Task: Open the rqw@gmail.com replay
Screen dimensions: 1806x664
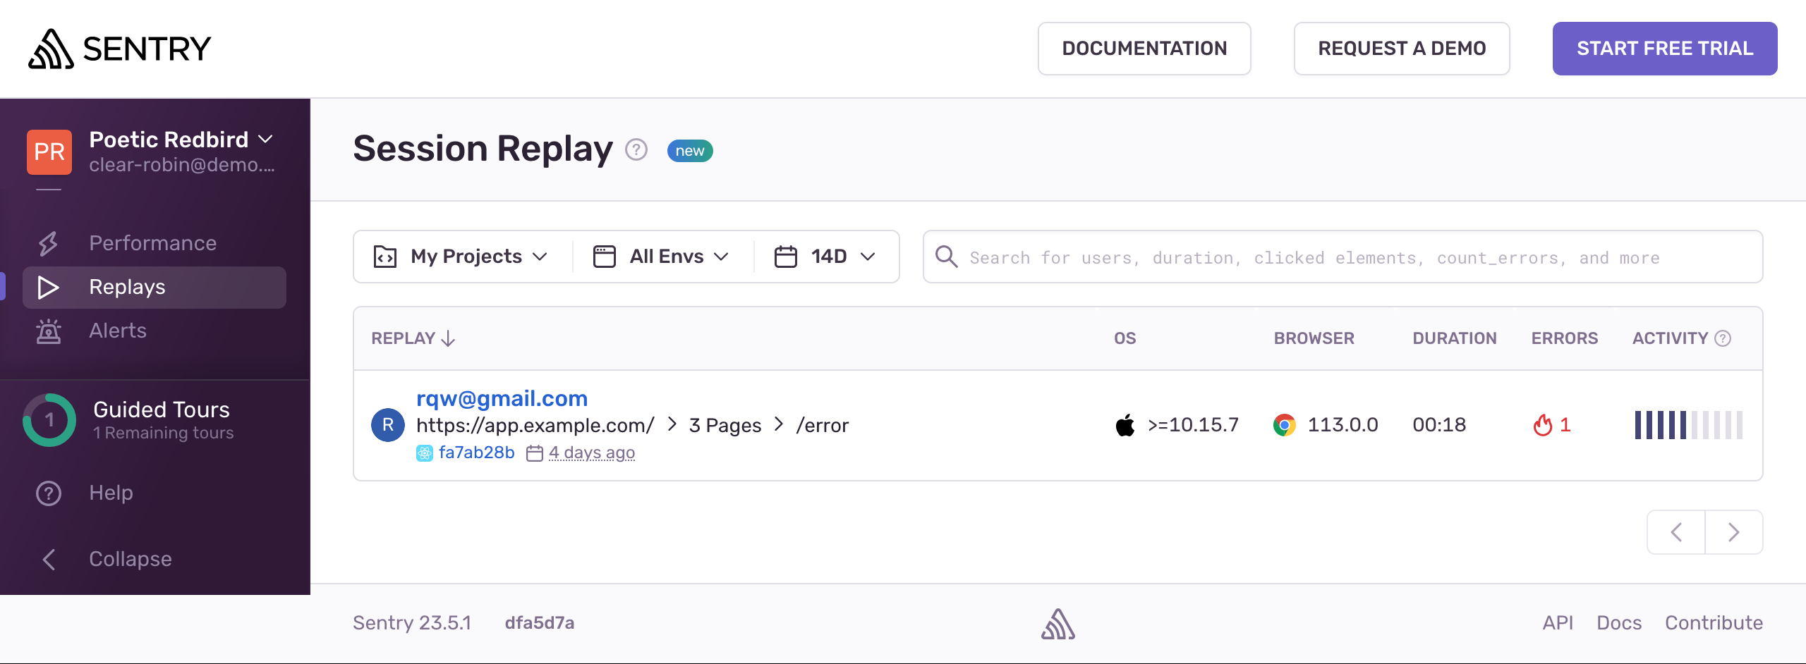Action: coord(502,398)
